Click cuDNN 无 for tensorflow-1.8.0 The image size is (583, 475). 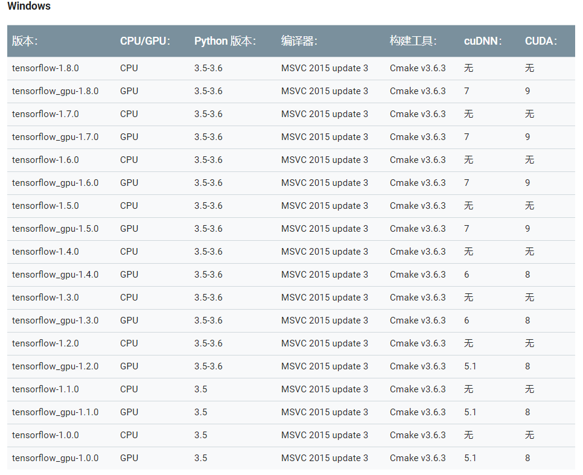(468, 68)
